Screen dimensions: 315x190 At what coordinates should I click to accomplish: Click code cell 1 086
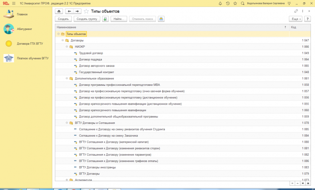pyautogui.click(x=300, y=161)
